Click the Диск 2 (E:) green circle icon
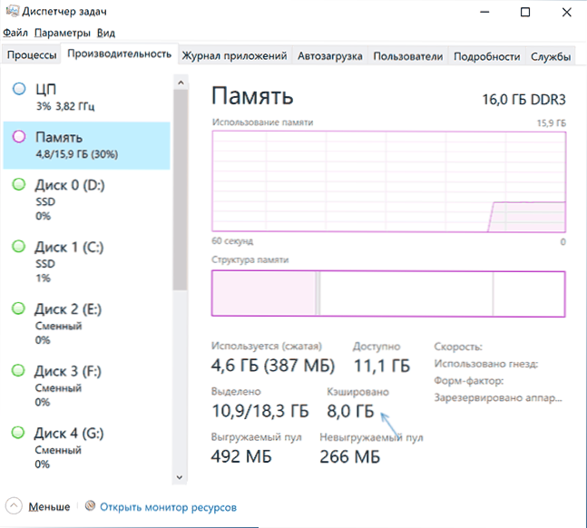587x528 pixels. (18, 308)
